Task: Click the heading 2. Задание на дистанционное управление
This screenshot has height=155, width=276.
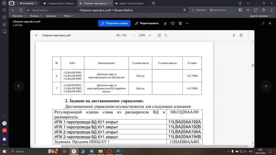Action: [x=104, y=101]
